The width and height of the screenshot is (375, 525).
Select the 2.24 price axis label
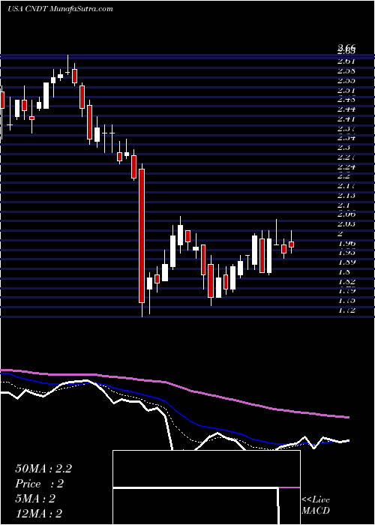tap(346, 166)
